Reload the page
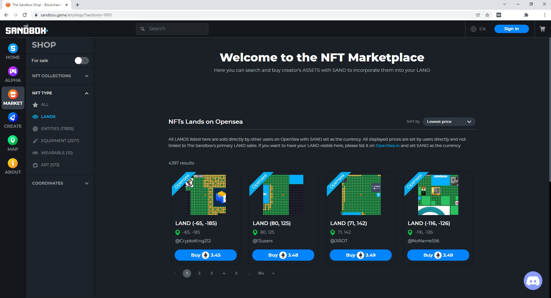The height and width of the screenshot is (298, 551). [x=25, y=15]
